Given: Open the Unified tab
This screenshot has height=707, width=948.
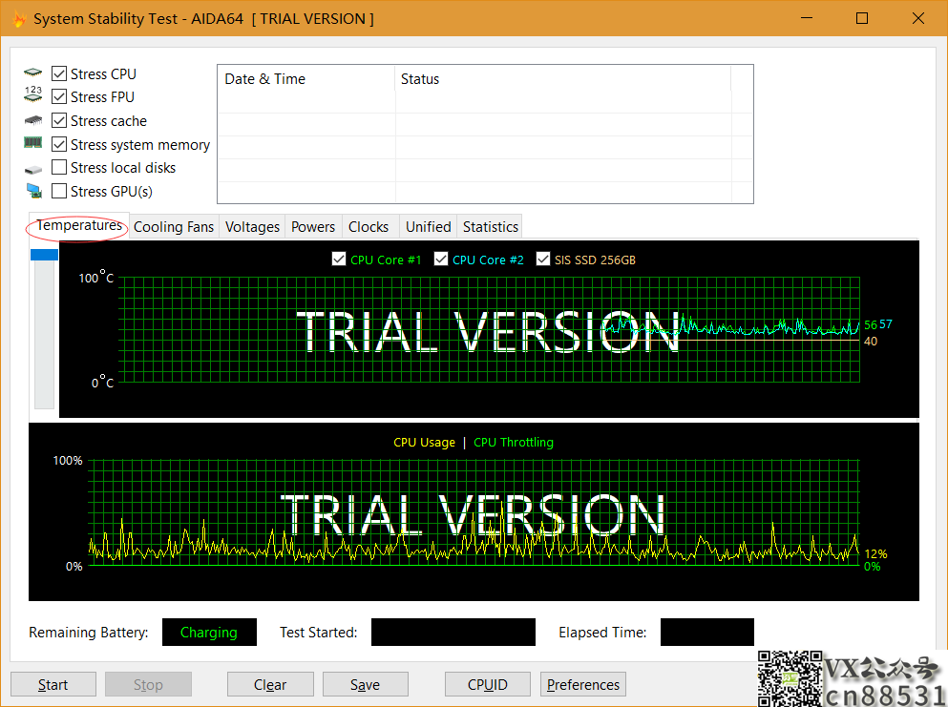Looking at the screenshot, I should (x=428, y=227).
